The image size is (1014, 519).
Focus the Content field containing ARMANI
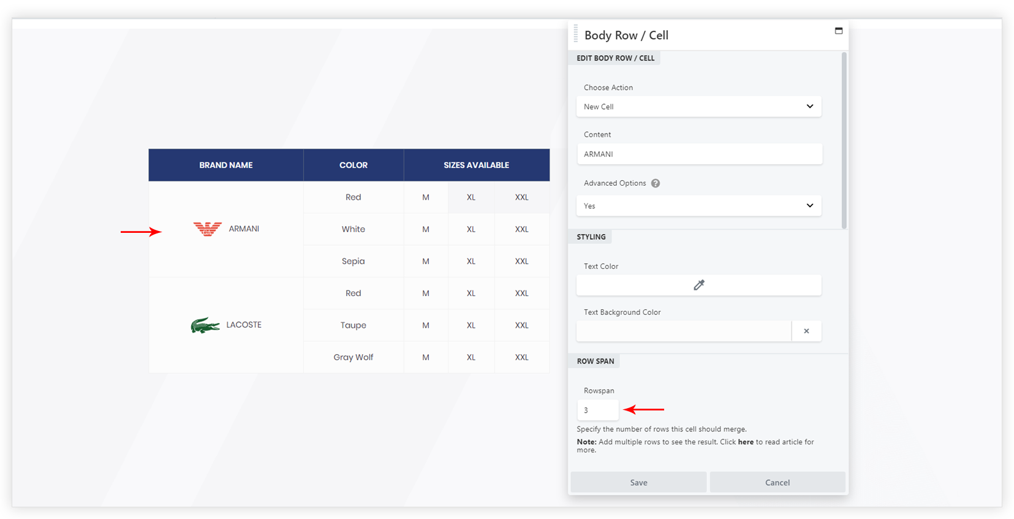point(698,154)
